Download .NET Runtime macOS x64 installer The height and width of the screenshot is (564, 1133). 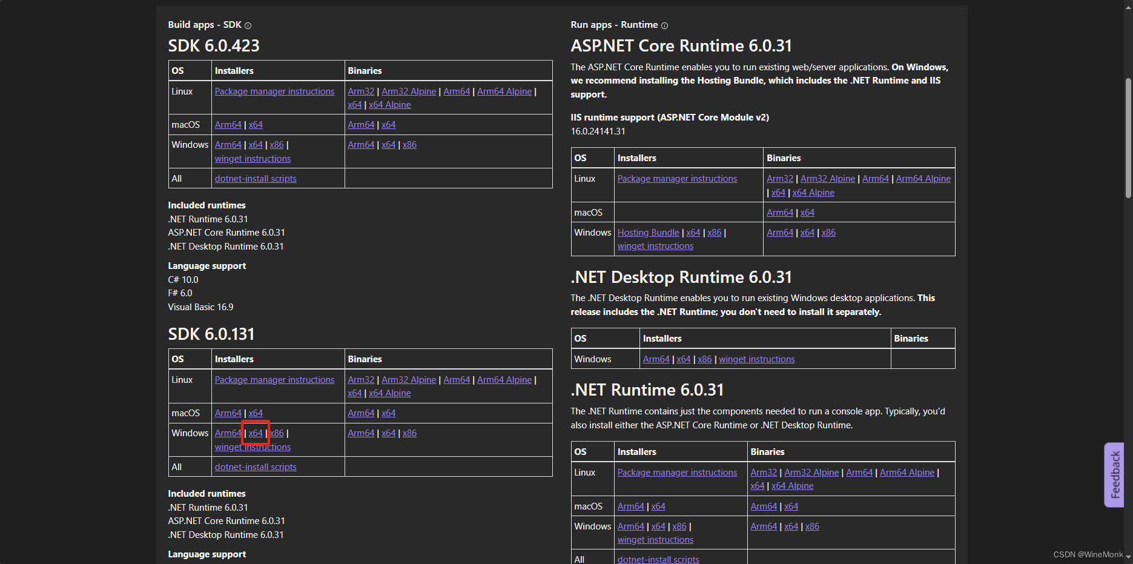pos(658,506)
